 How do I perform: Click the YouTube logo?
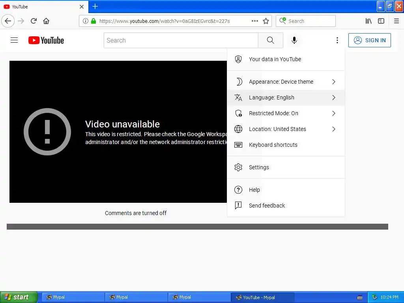coord(46,40)
